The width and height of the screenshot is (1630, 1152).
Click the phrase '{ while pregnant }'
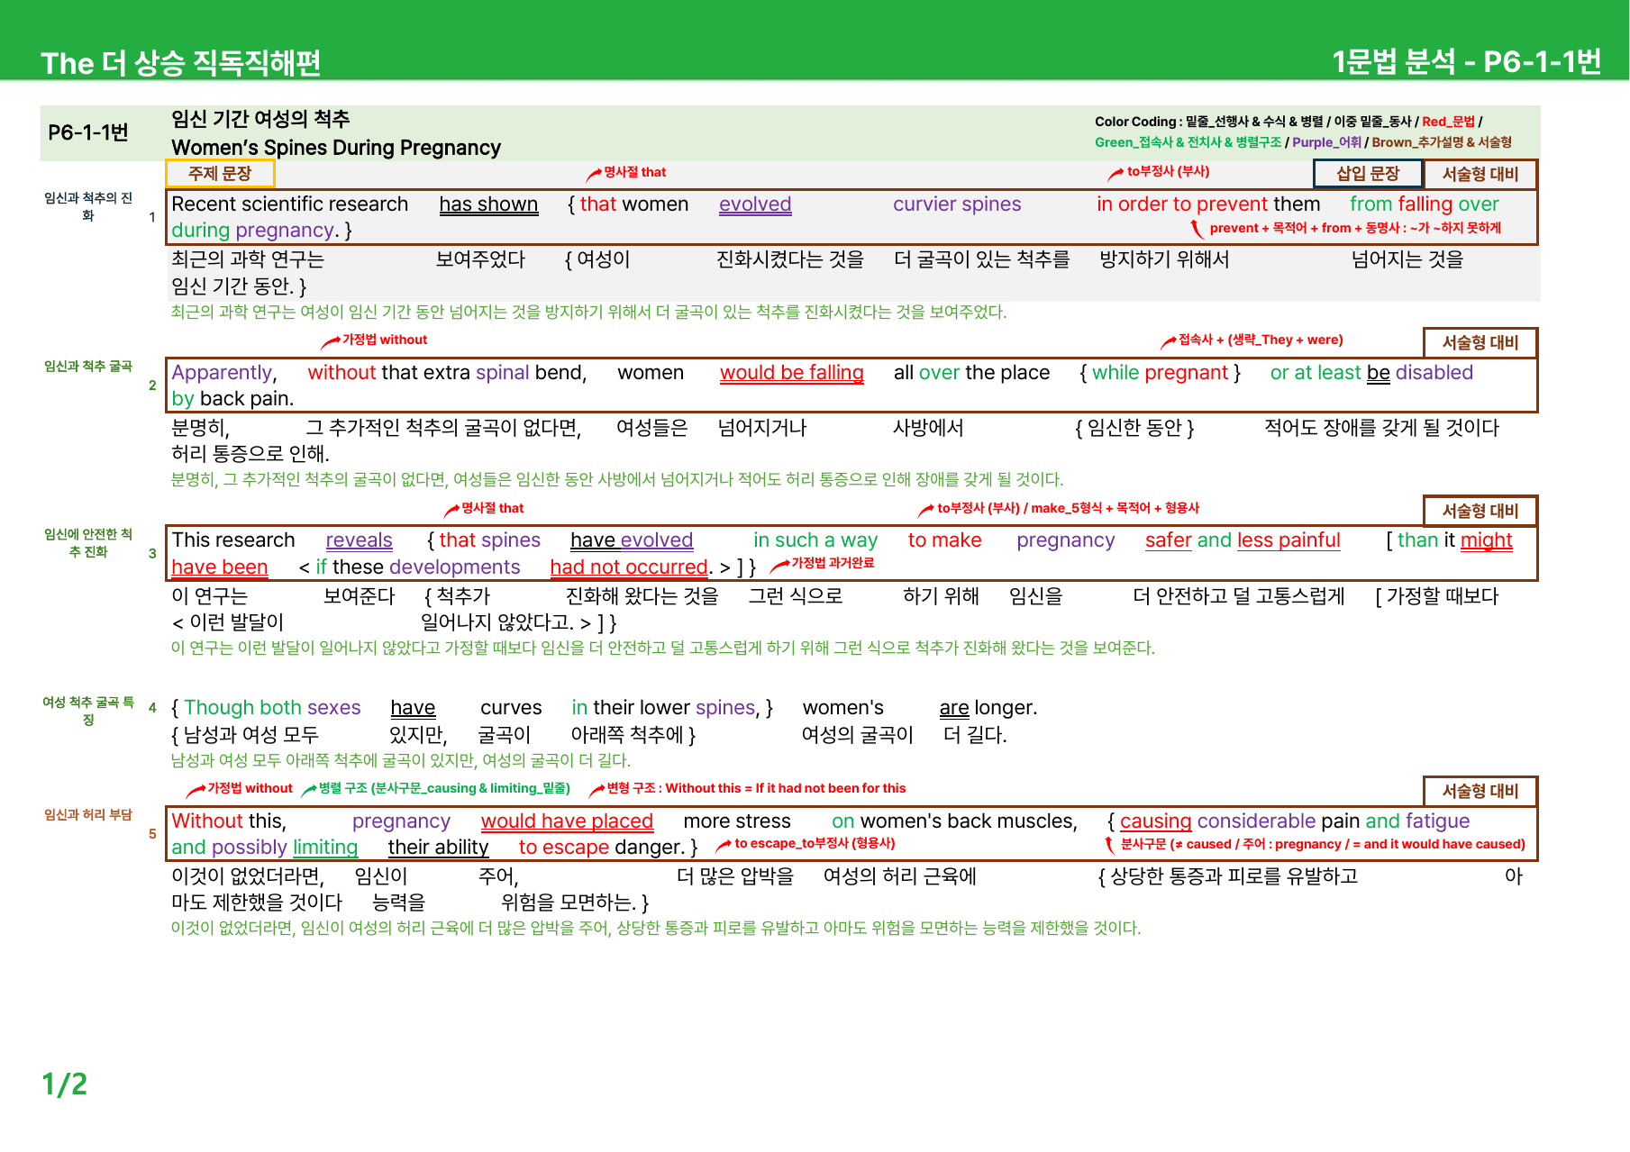1161,373
